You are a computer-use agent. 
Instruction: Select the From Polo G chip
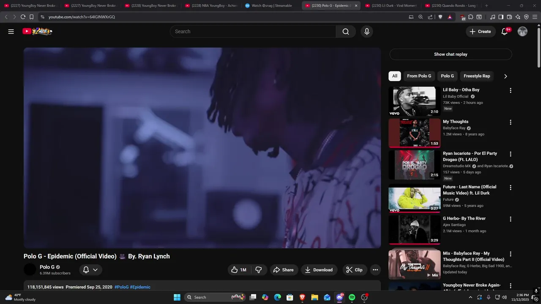click(419, 76)
